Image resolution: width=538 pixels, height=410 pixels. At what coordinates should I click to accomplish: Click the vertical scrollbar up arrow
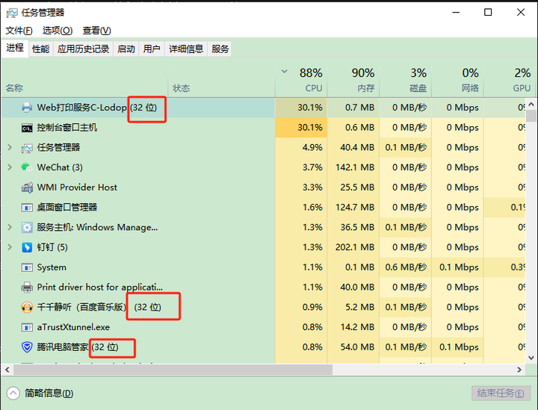(531, 104)
